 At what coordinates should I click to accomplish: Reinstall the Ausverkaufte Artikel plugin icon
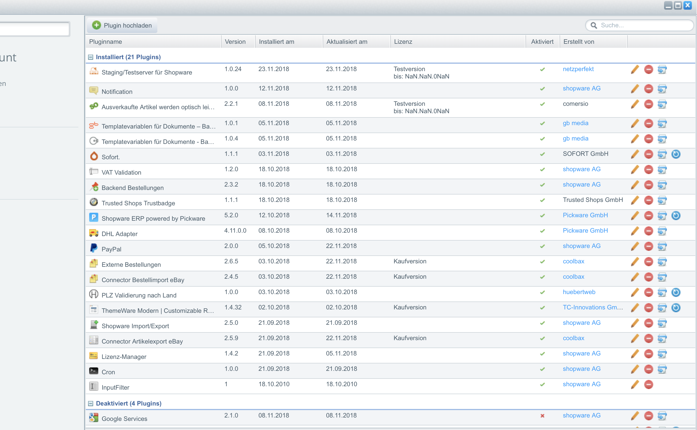pos(662,104)
